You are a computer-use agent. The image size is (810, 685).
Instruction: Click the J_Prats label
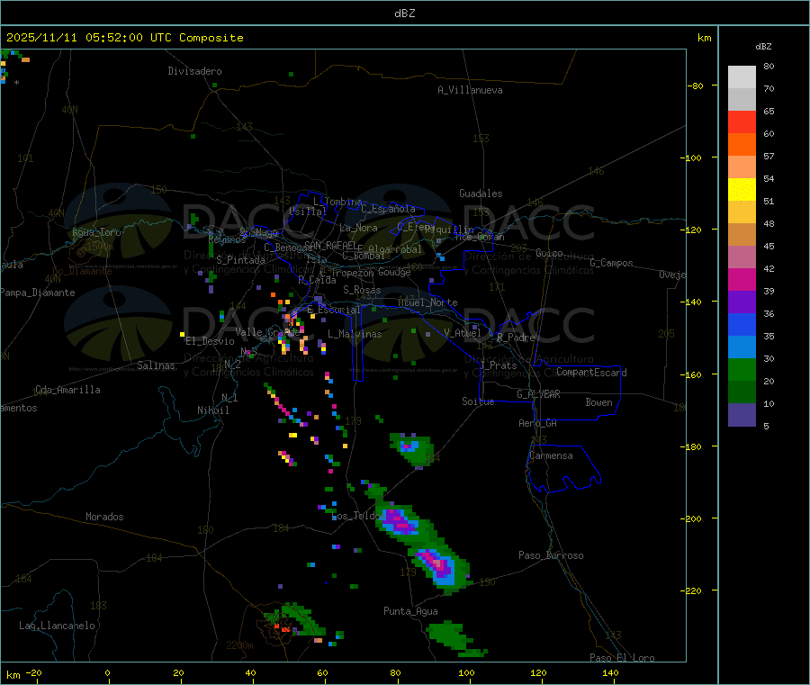[x=499, y=365]
